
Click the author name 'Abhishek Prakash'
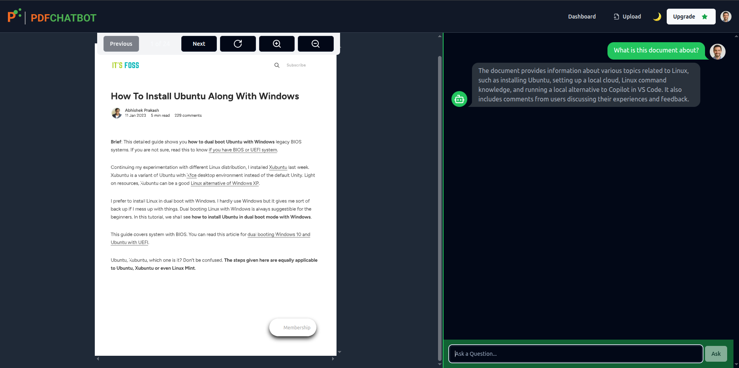(142, 110)
